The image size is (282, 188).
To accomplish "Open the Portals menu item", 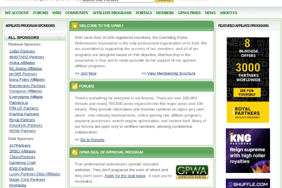I will pyautogui.click(x=144, y=13).
